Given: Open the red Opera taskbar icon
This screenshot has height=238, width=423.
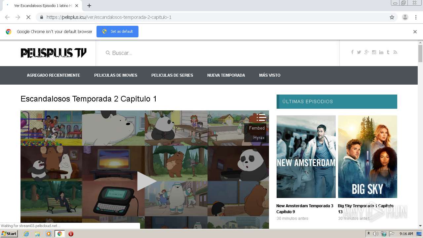Looking at the screenshot, I should [x=71, y=234].
